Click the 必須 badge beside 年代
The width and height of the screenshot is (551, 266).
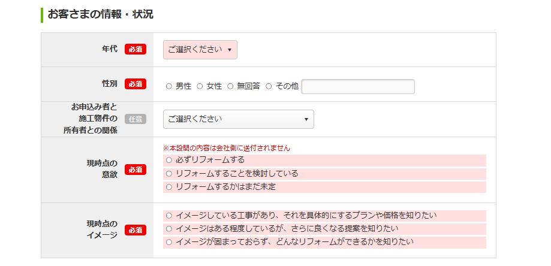coord(136,50)
